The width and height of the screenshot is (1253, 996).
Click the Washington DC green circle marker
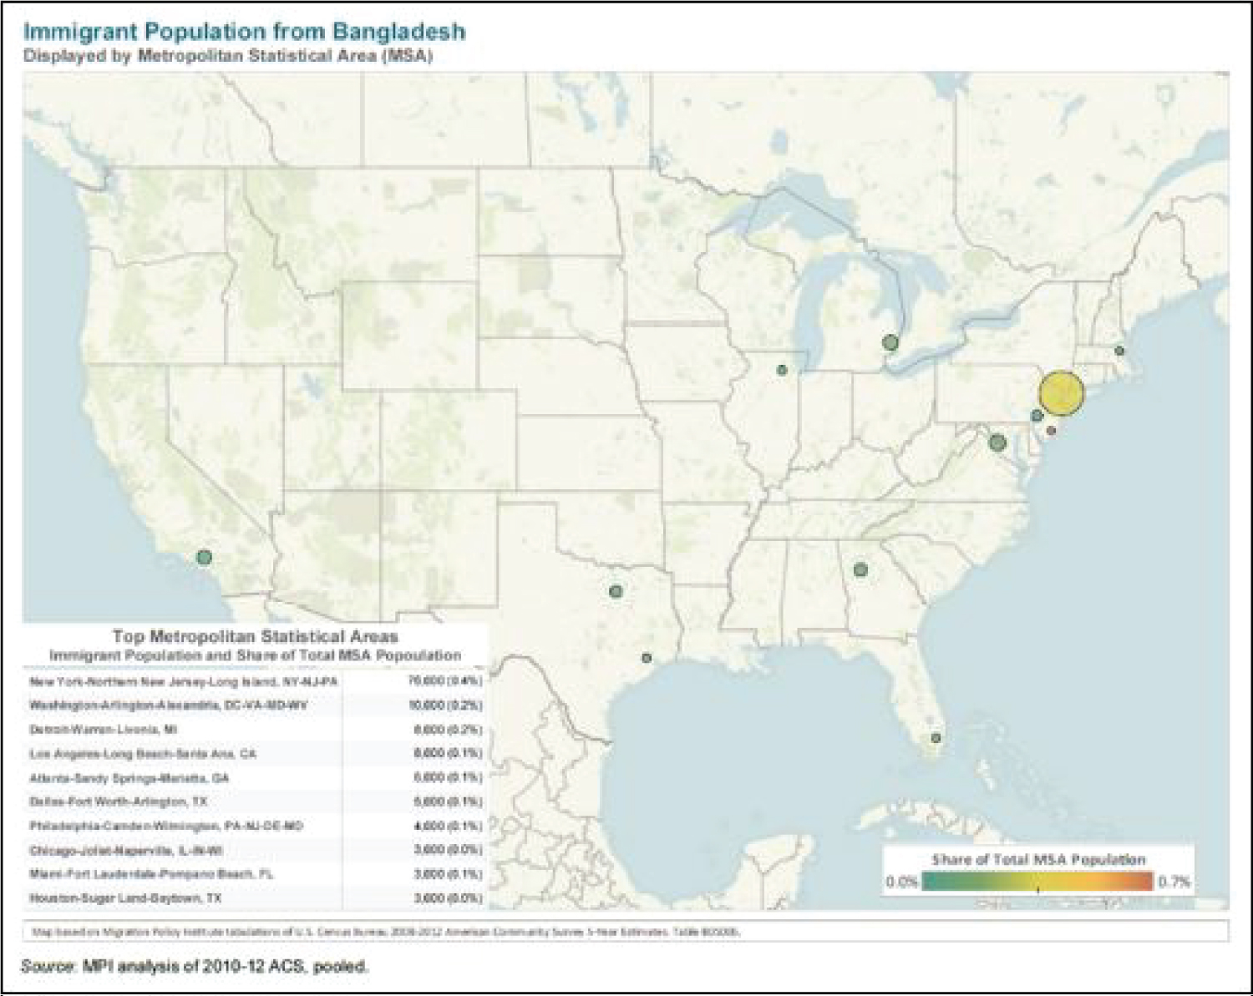pyautogui.click(x=997, y=442)
